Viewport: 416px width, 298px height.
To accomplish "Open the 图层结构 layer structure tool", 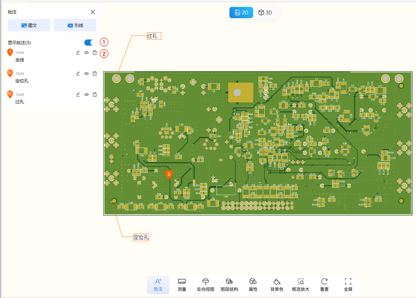I will [x=229, y=285].
